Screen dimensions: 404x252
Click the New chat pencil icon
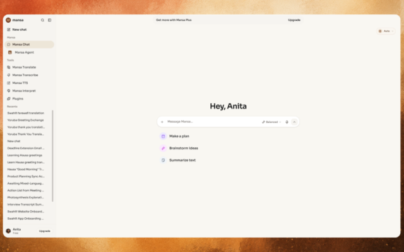pyautogui.click(x=9, y=30)
